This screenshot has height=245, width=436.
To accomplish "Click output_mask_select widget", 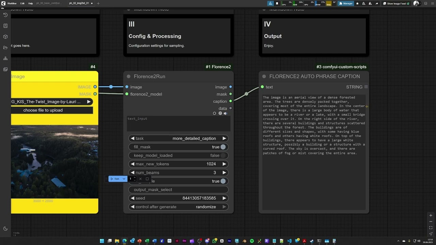I will pos(178,190).
